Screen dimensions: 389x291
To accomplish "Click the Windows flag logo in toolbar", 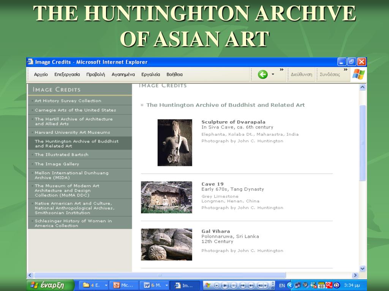I will 359,74.
